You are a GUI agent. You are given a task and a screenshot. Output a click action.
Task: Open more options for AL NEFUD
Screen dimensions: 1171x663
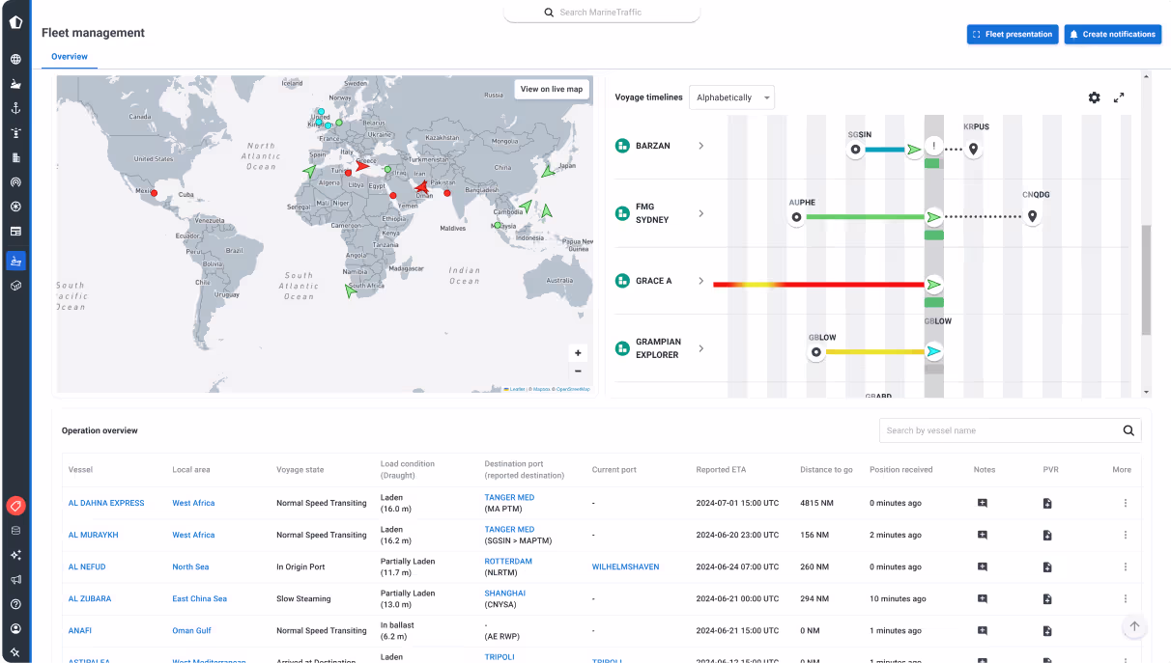pos(1125,566)
